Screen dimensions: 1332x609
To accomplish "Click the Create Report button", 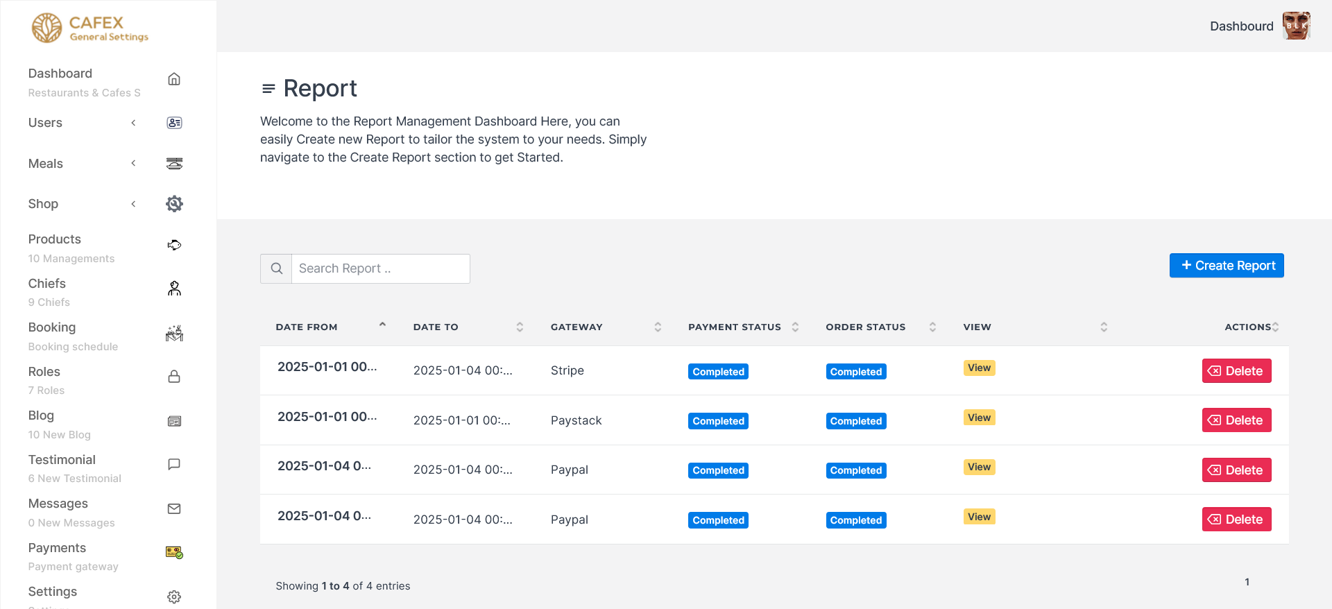I will [1227, 266].
